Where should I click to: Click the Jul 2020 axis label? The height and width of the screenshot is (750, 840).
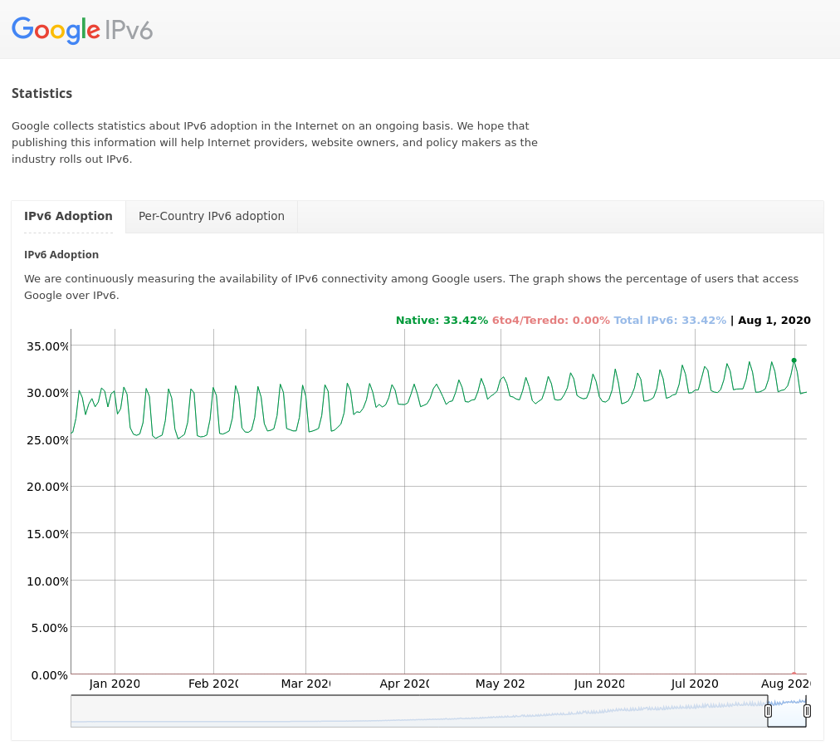[695, 684]
